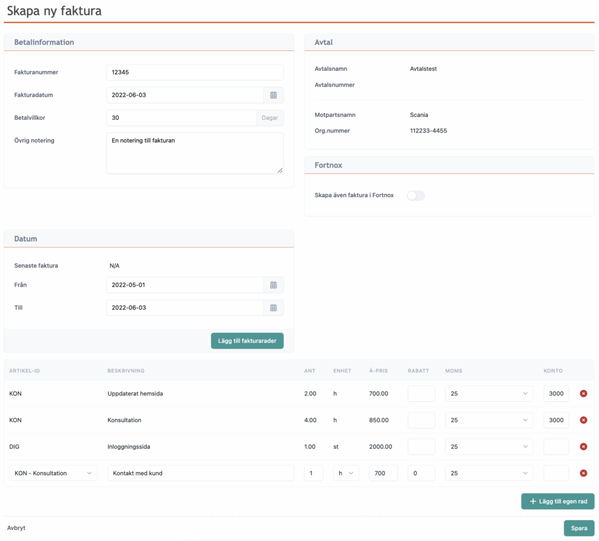The width and height of the screenshot is (599, 541).
Task: Remove the Konsultation 850.00 invoice row
Action: (583, 420)
